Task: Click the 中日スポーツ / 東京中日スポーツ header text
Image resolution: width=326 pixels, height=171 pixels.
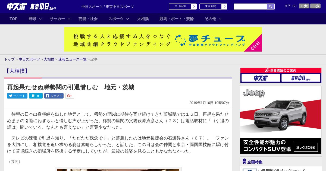Action: (x=108, y=7)
